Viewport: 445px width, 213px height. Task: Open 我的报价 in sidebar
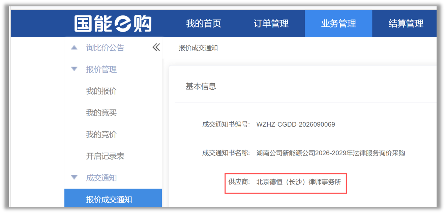pyautogui.click(x=101, y=91)
